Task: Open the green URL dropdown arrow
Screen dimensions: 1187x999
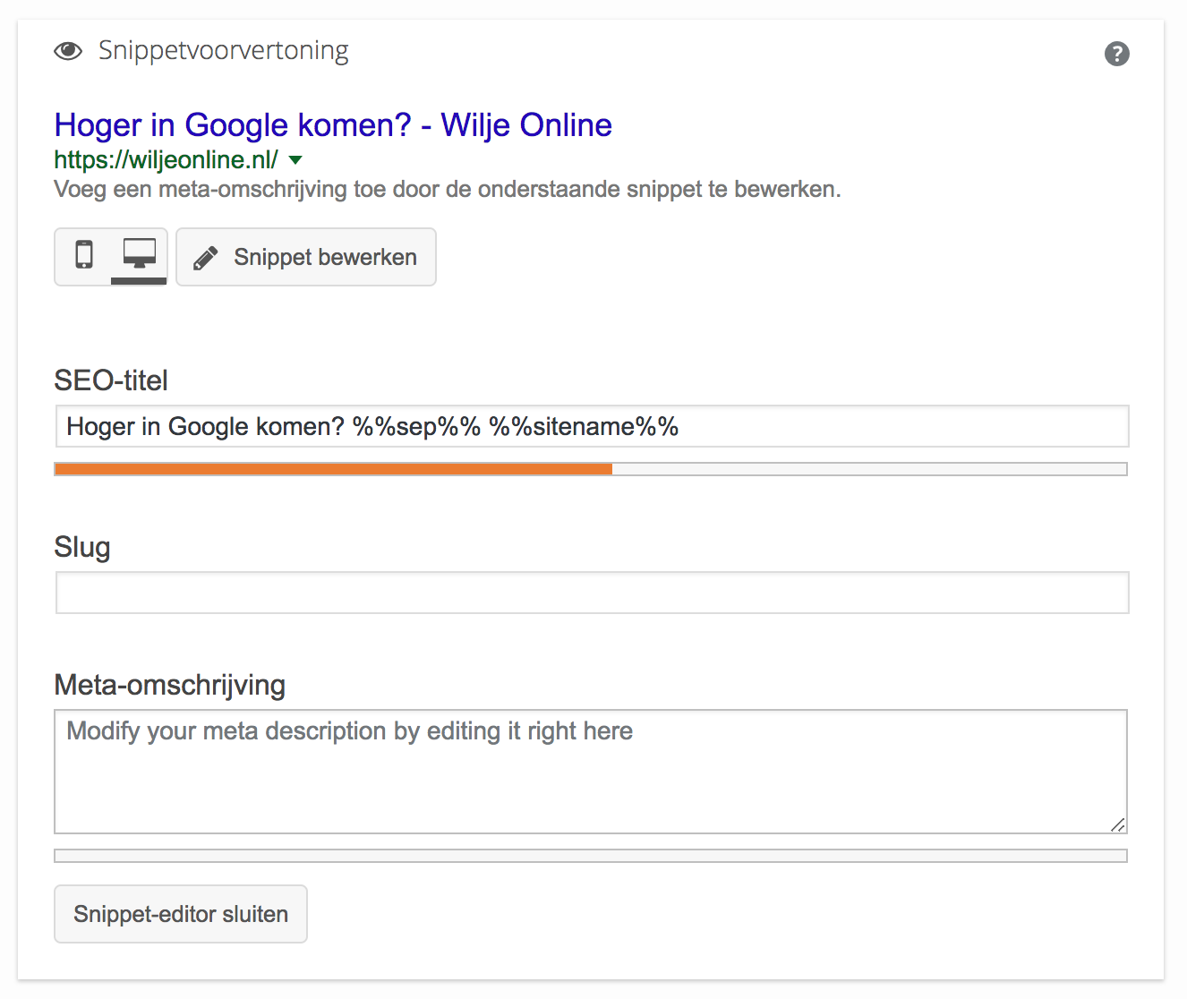Action: pos(295,160)
